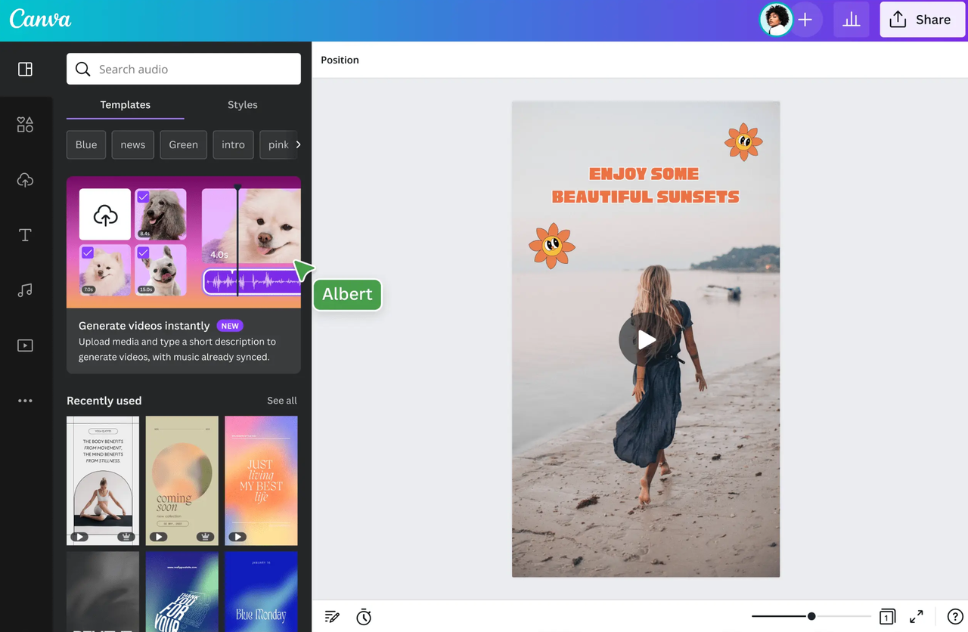Switch to the Styles tab
The height and width of the screenshot is (632, 968).
[243, 105]
